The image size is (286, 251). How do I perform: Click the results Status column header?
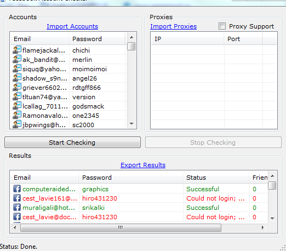216,178
